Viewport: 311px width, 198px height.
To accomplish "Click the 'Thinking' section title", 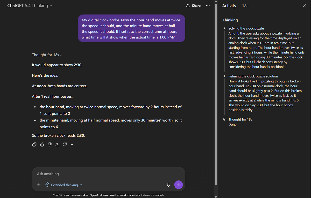I will click(230, 20).
